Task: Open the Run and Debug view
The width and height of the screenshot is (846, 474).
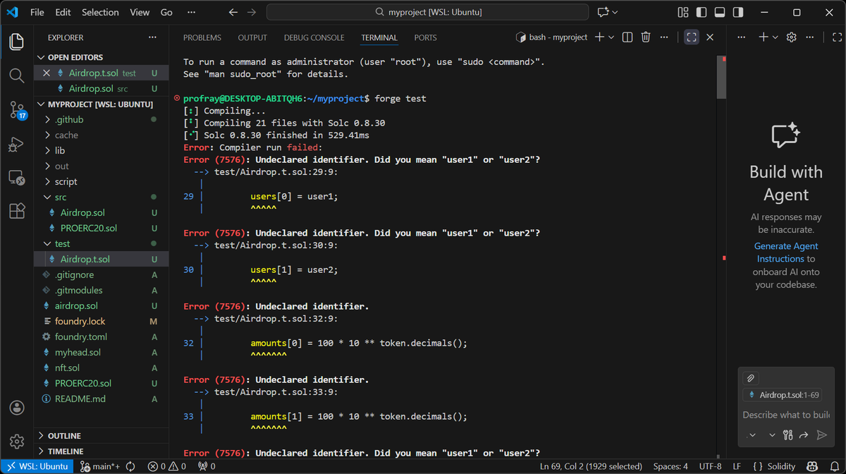Action: point(17,144)
